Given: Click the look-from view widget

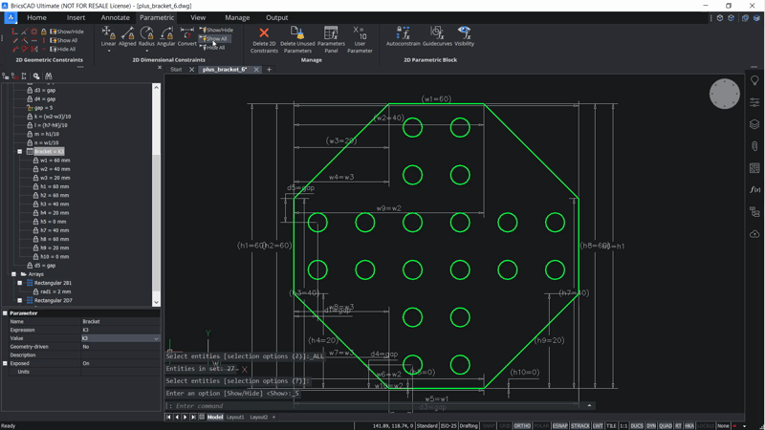Looking at the screenshot, I should click(x=724, y=94).
